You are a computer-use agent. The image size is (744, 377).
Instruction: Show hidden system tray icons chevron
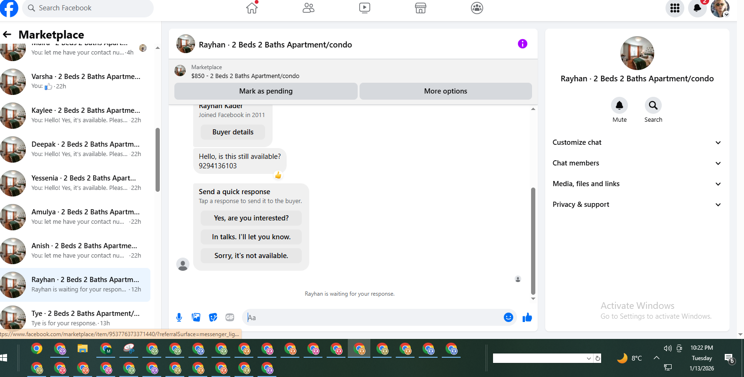(x=657, y=358)
